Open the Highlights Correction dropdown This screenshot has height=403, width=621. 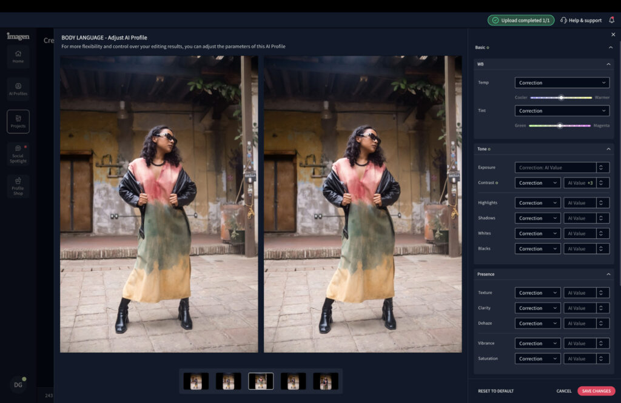point(537,203)
